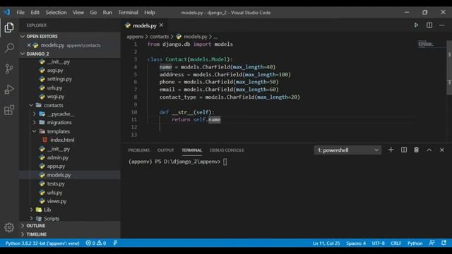The image size is (452, 254).
Task: Create a new terminal with plus icon
Action: pyautogui.click(x=391, y=150)
